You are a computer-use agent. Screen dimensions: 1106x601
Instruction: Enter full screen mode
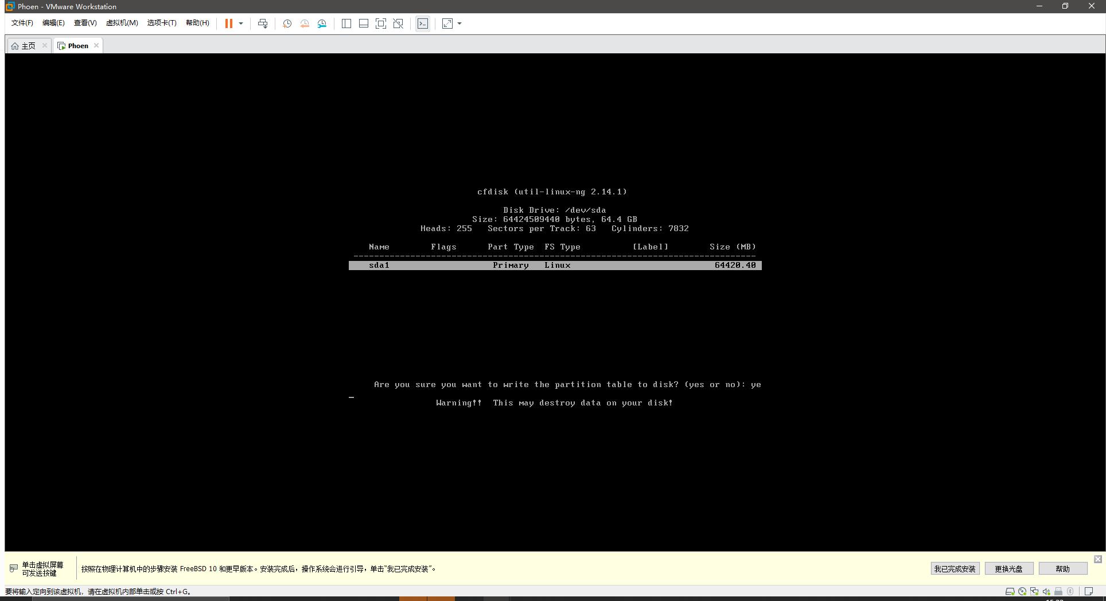point(381,24)
